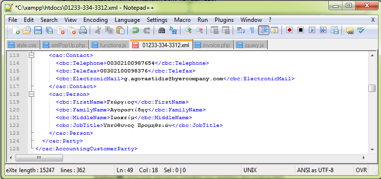Screen dimensions: 381x179
Task: Open the Search menu
Action: tap(49, 20)
